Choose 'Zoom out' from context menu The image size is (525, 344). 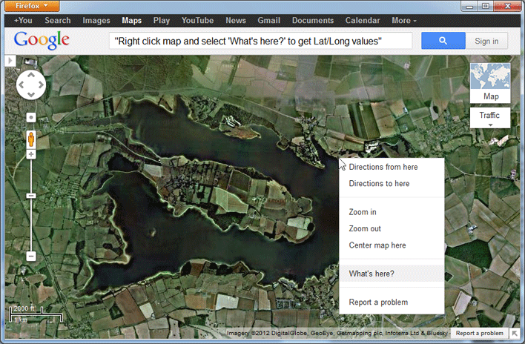pos(392,228)
